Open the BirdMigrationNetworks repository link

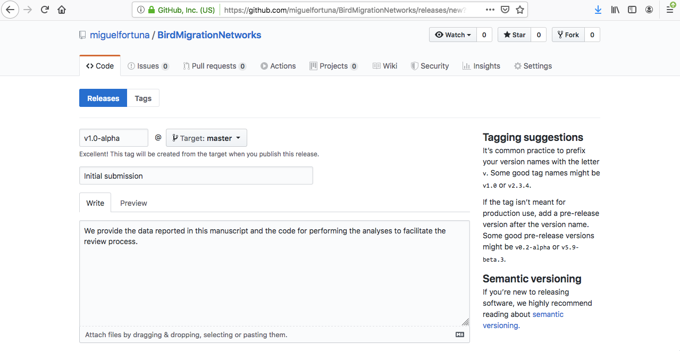(209, 35)
